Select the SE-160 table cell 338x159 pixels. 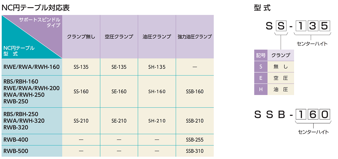119,91
